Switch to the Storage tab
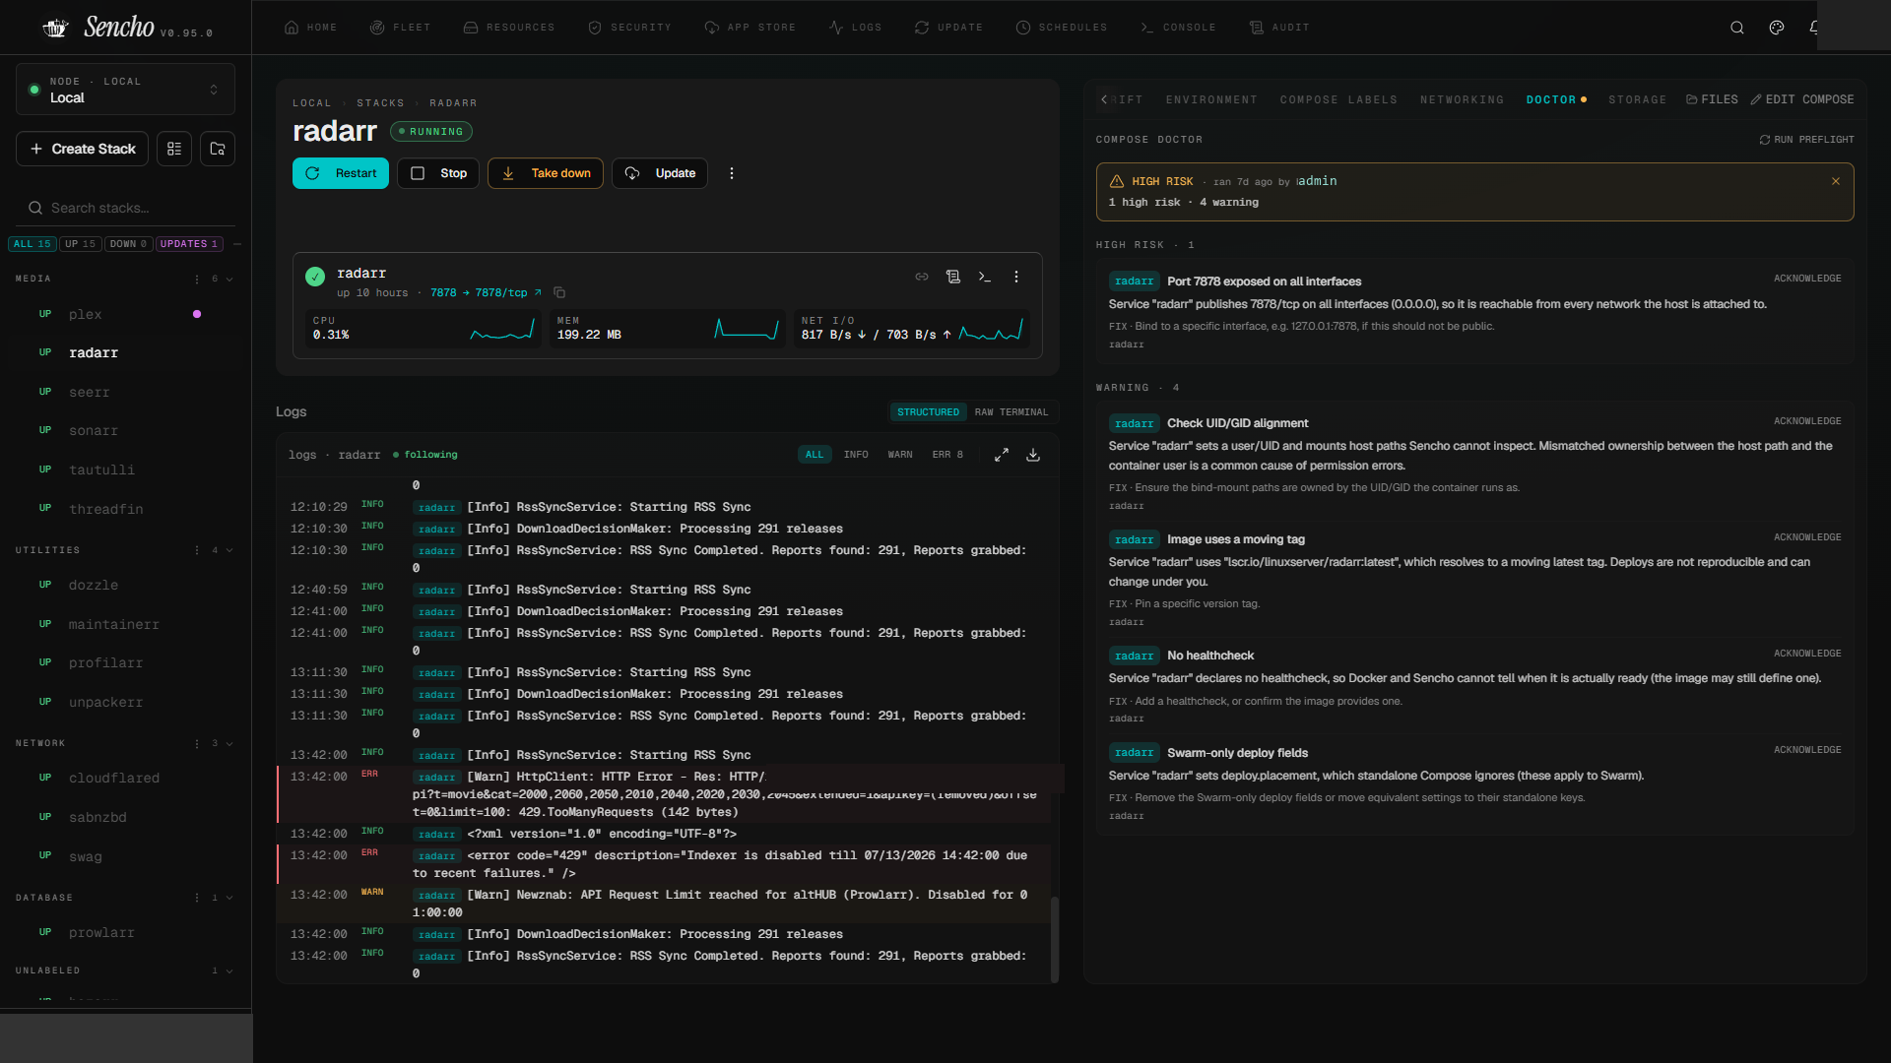Screen dimensions: 1891x1063 (x=1637, y=99)
